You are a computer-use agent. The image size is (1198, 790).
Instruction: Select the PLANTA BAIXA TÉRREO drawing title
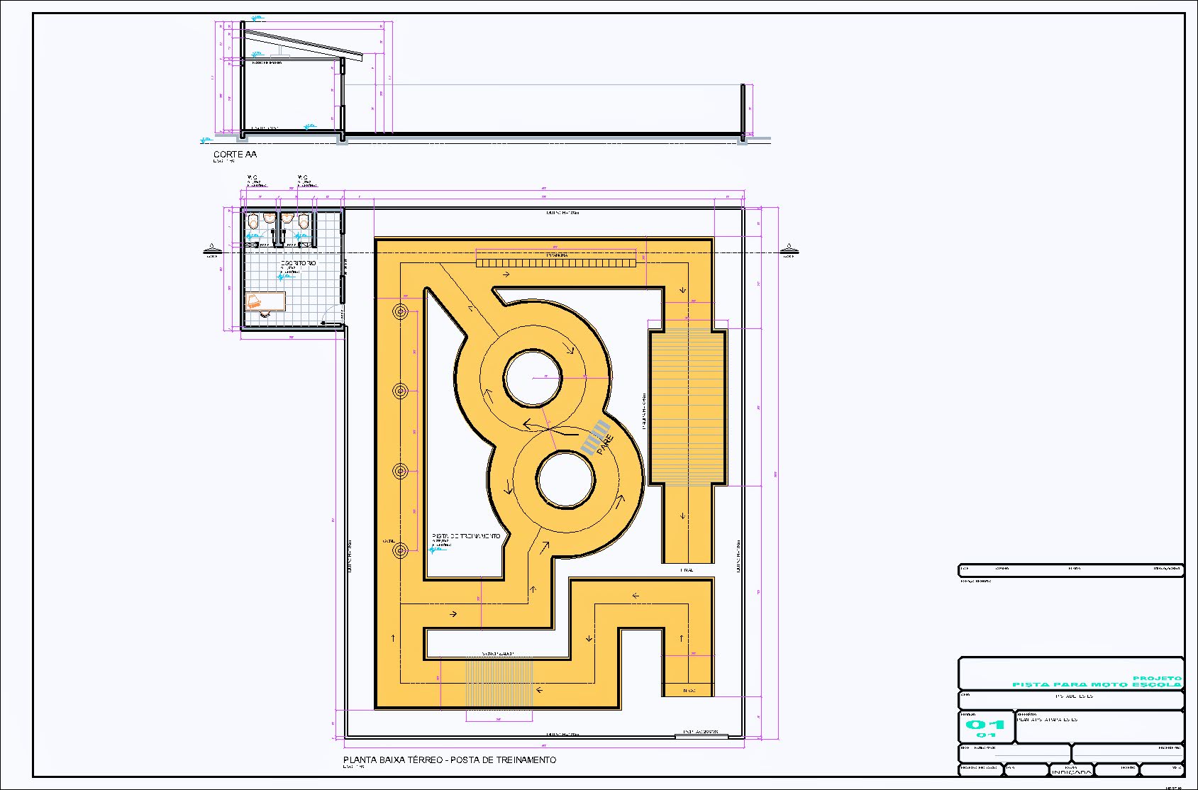tap(449, 760)
